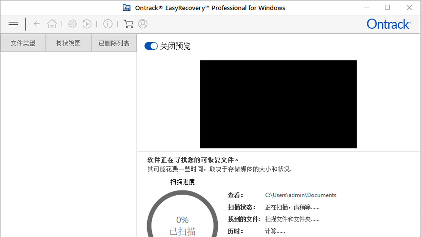Open software info via the circled-i icon
This screenshot has height=237, width=421.
point(108,24)
